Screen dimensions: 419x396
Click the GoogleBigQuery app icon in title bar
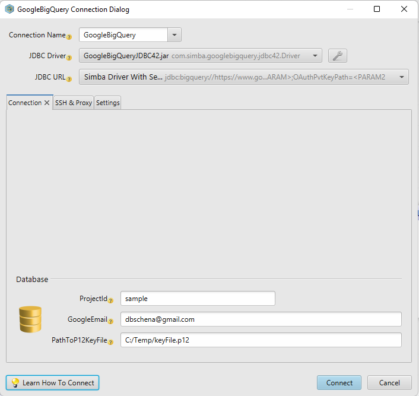coord(9,9)
